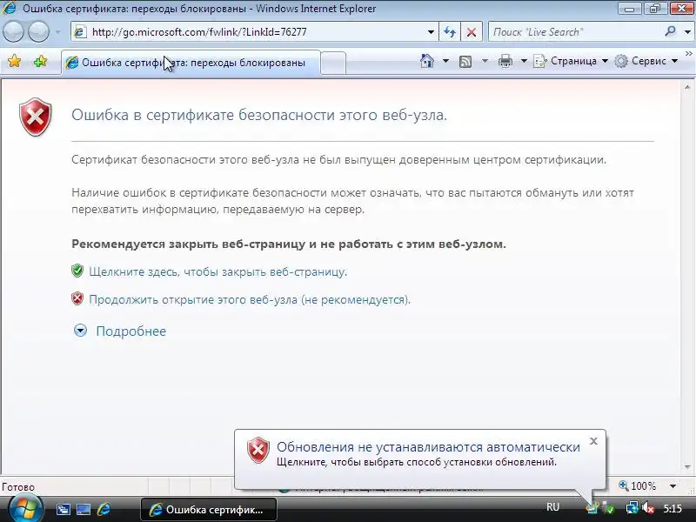This screenshot has height=522, width=696.
Task: Expand the Home button dropdown arrow
Action: (445, 61)
